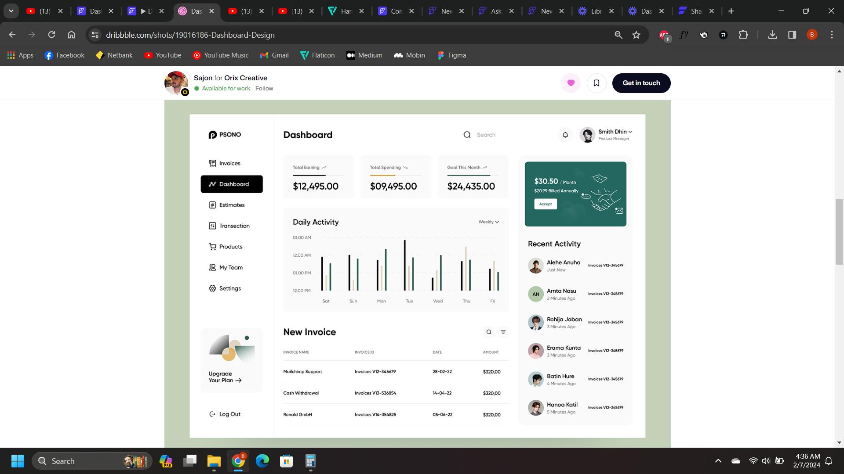The height and width of the screenshot is (474, 844).
Task: Click the pink heart like button
Action: pyautogui.click(x=571, y=83)
